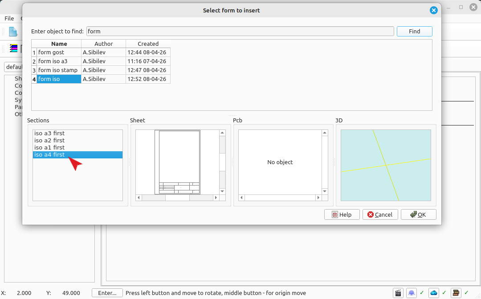
Task: Click Pcb preview scroll right arrow
Action: (x=318, y=198)
